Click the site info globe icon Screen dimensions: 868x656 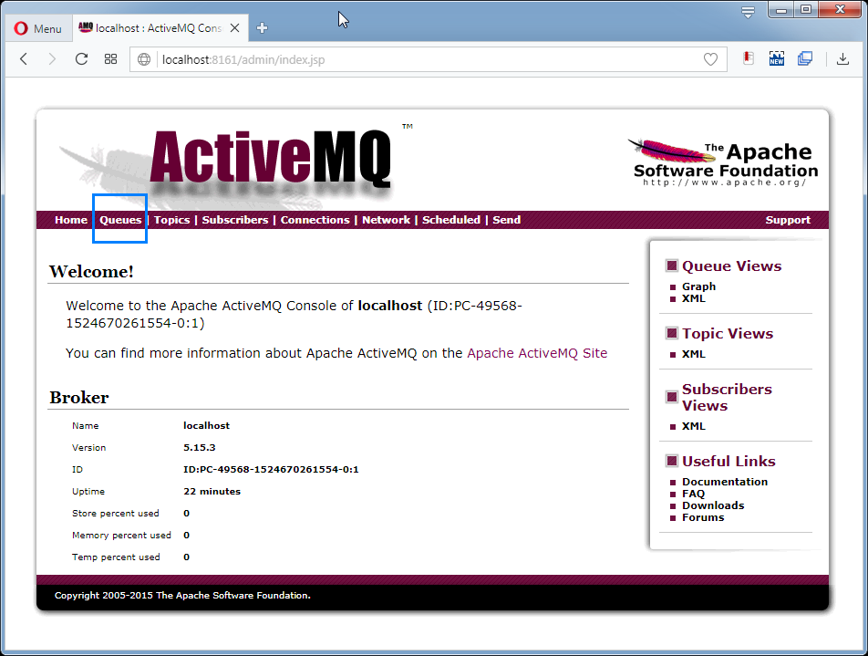coord(144,59)
